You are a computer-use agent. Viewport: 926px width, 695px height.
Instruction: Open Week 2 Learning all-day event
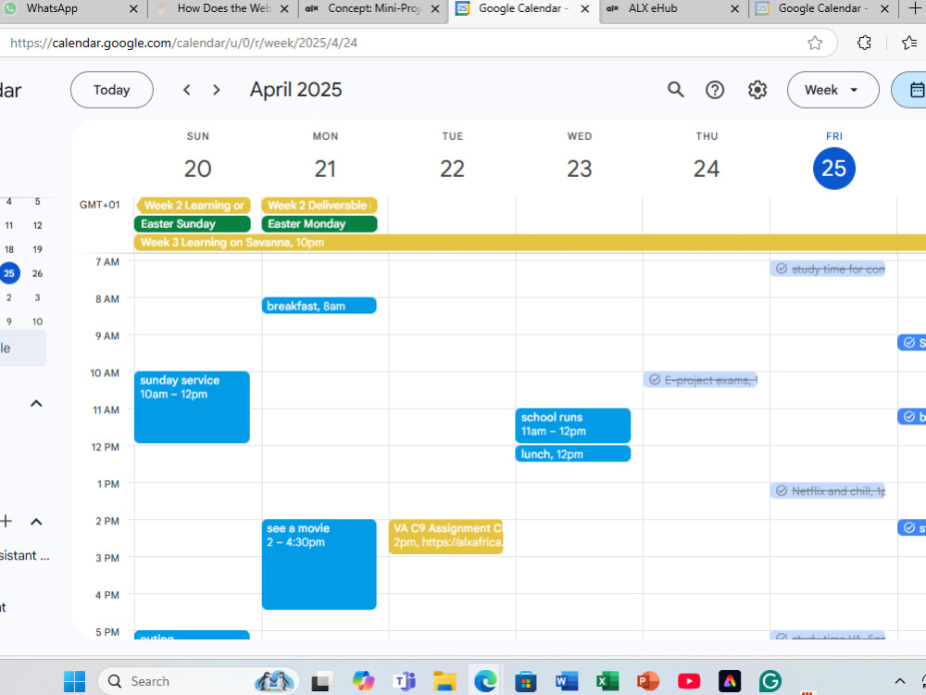point(194,205)
